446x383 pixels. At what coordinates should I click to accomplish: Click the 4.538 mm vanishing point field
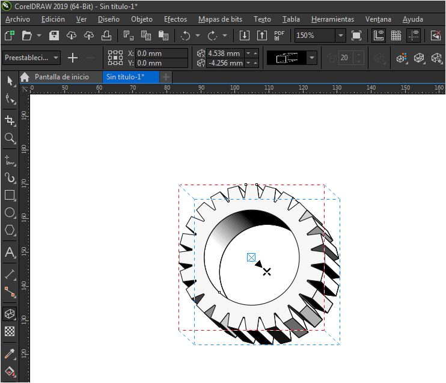pyautogui.click(x=225, y=53)
